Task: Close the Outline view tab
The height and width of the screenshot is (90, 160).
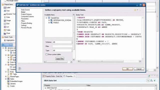Action: pos(11,45)
